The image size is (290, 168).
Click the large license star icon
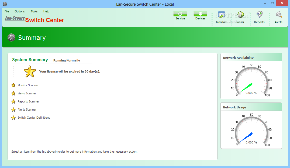[30, 72]
